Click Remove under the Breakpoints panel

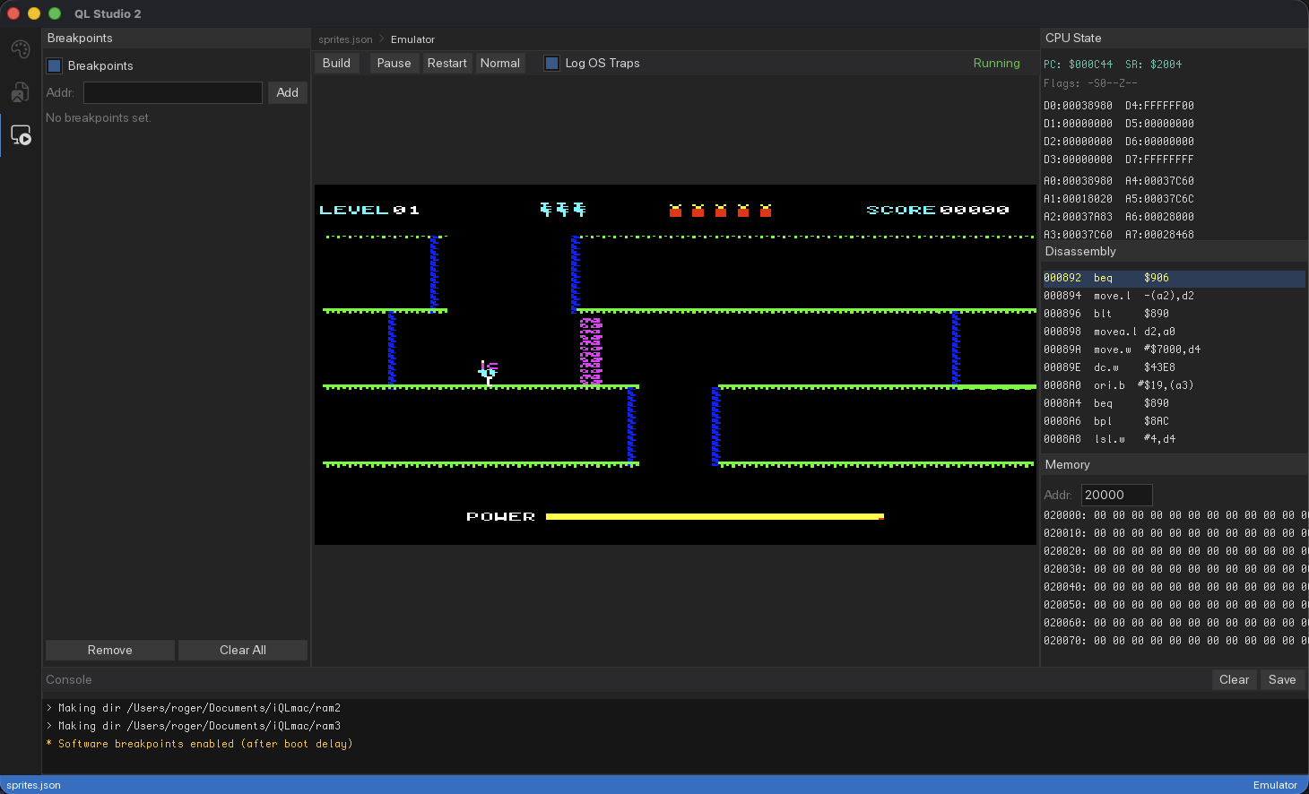pyautogui.click(x=109, y=650)
